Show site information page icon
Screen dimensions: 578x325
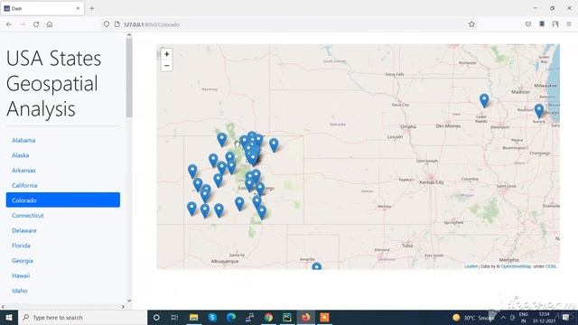117,24
